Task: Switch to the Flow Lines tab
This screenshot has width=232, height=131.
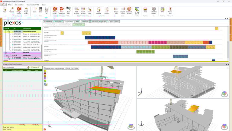Action: (x=58, y=22)
